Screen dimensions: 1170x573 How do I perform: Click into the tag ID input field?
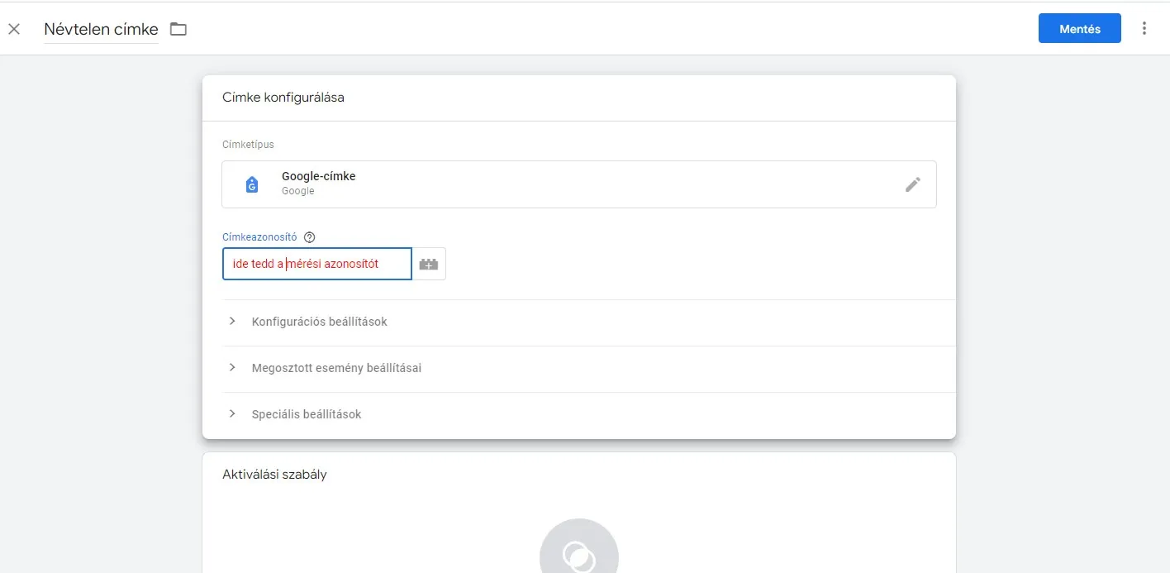(316, 265)
